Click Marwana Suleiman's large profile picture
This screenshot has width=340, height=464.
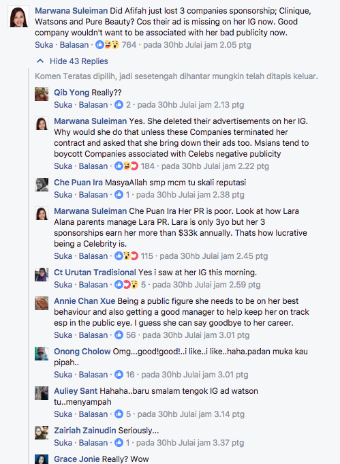18,17
